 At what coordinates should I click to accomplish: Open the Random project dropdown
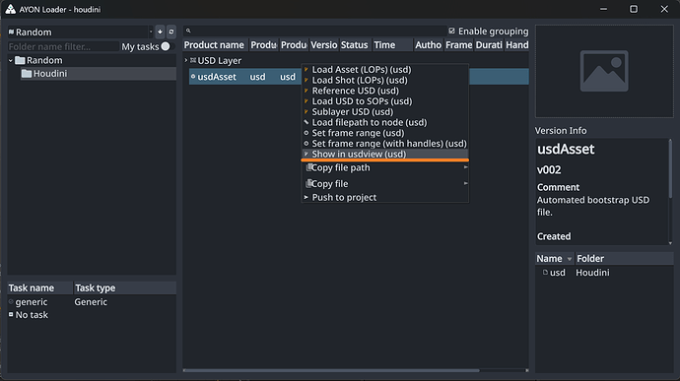pos(80,32)
